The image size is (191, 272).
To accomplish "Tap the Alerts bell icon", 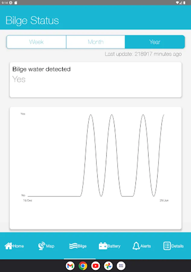I will click(136, 246).
